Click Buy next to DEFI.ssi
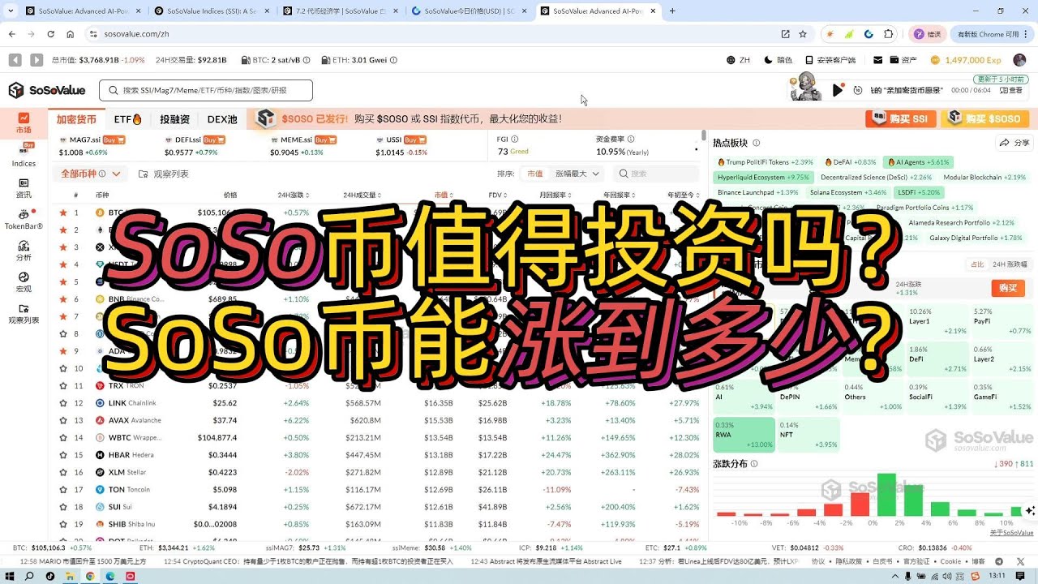 215,140
